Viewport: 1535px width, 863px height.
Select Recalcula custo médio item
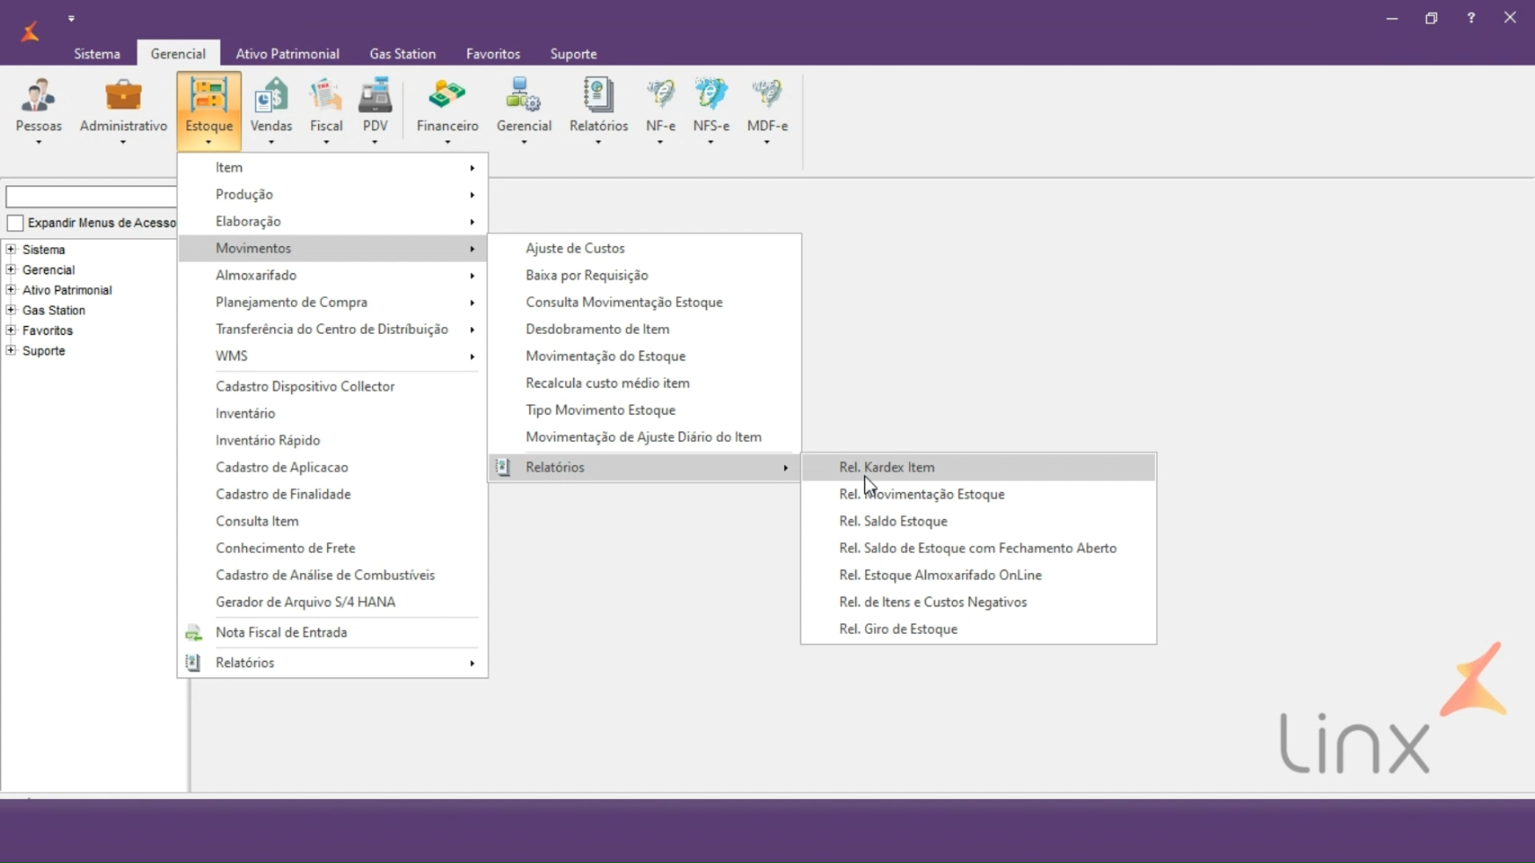coord(644,383)
